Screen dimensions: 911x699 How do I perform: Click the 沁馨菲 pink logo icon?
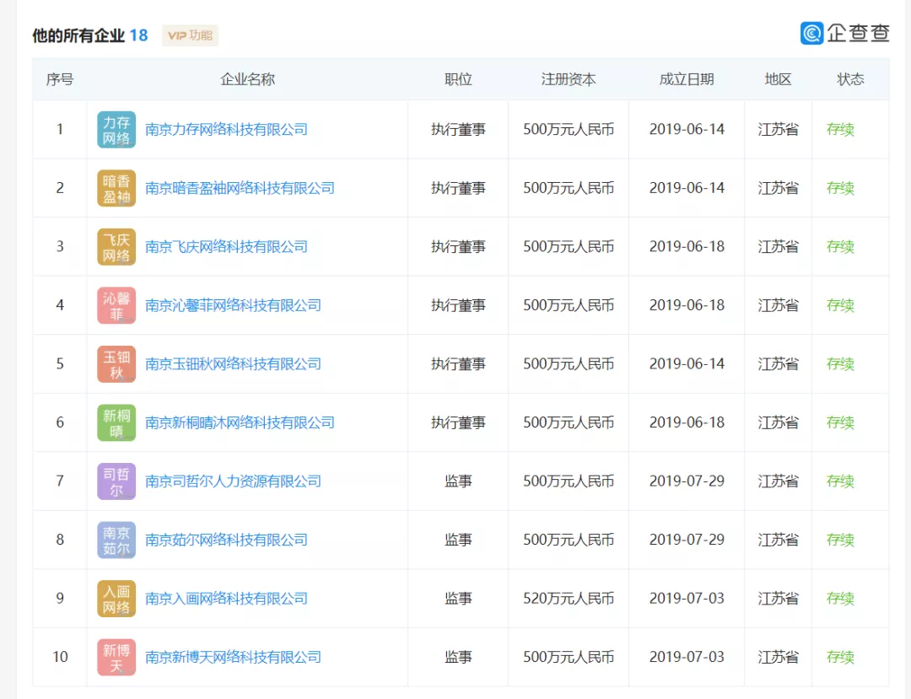pos(116,305)
